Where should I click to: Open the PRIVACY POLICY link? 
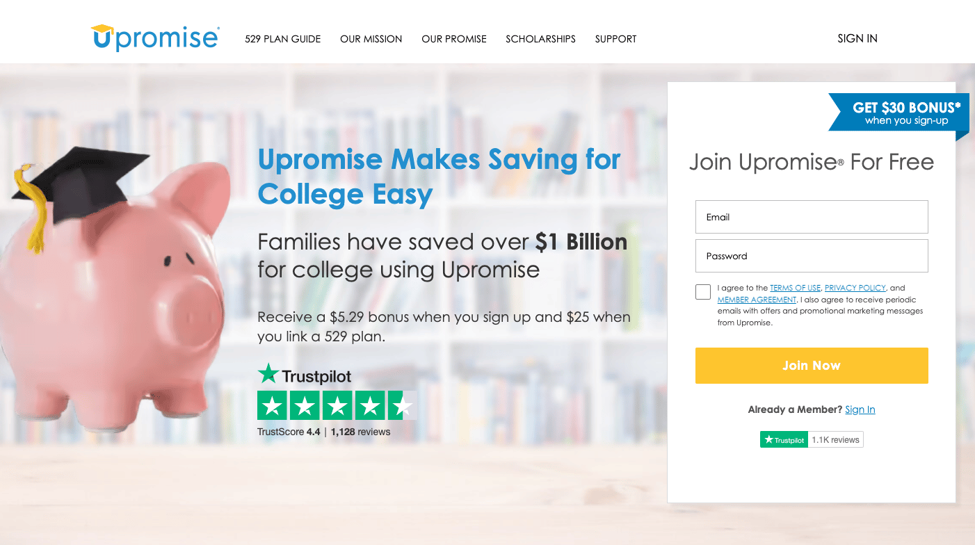tap(855, 287)
